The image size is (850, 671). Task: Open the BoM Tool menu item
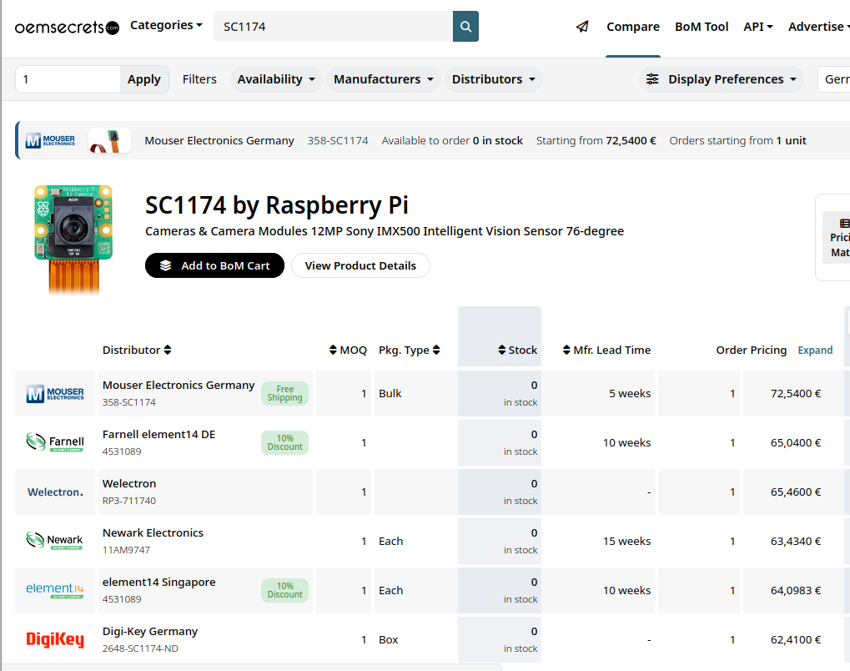coord(702,27)
